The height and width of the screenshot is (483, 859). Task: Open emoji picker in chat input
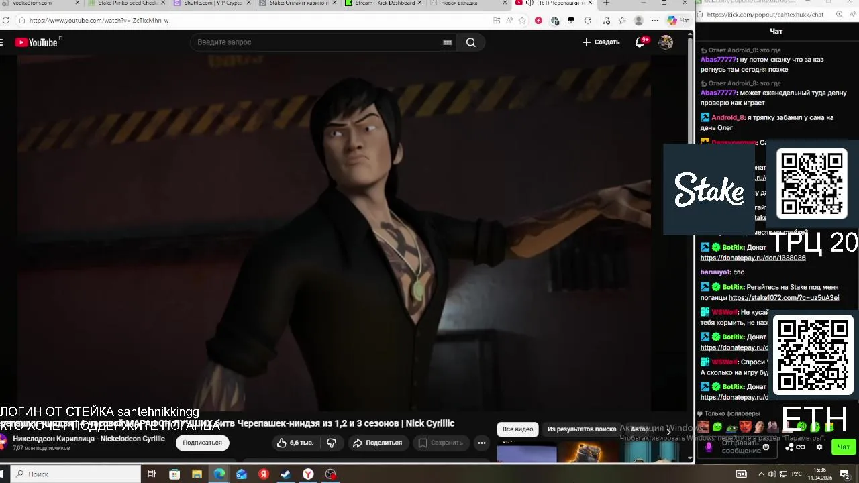[766, 447]
